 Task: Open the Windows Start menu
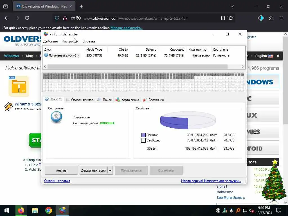tap(7, 210)
